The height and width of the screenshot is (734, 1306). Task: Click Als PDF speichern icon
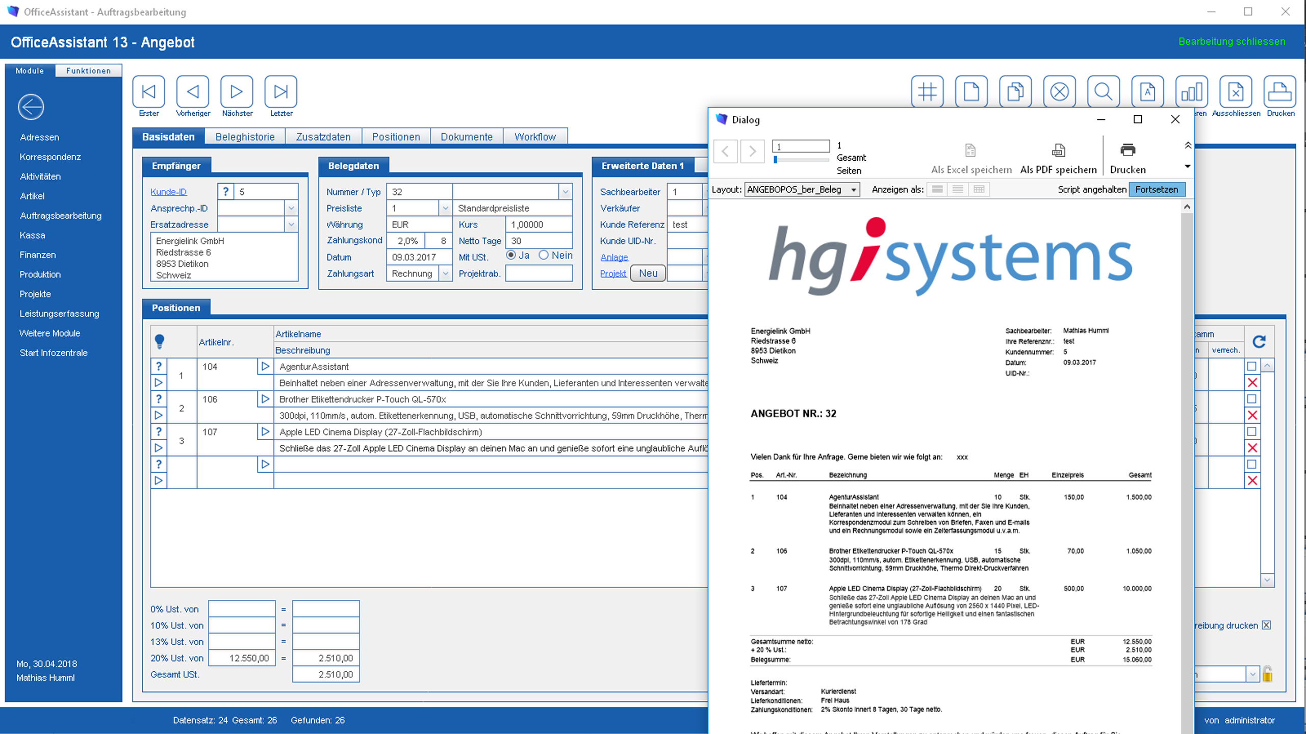click(1058, 150)
